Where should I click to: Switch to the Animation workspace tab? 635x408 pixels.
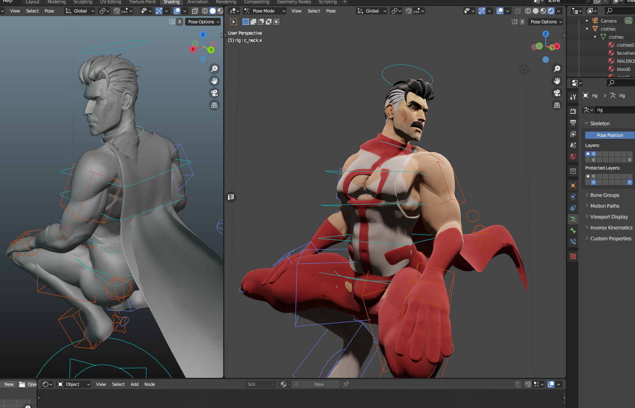(x=197, y=2)
